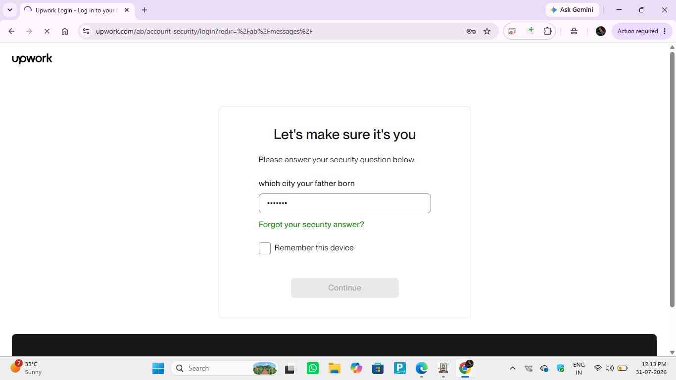Screen dimensions: 676x380
Task: Stop page loading with the X icon
Action: point(47,31)
